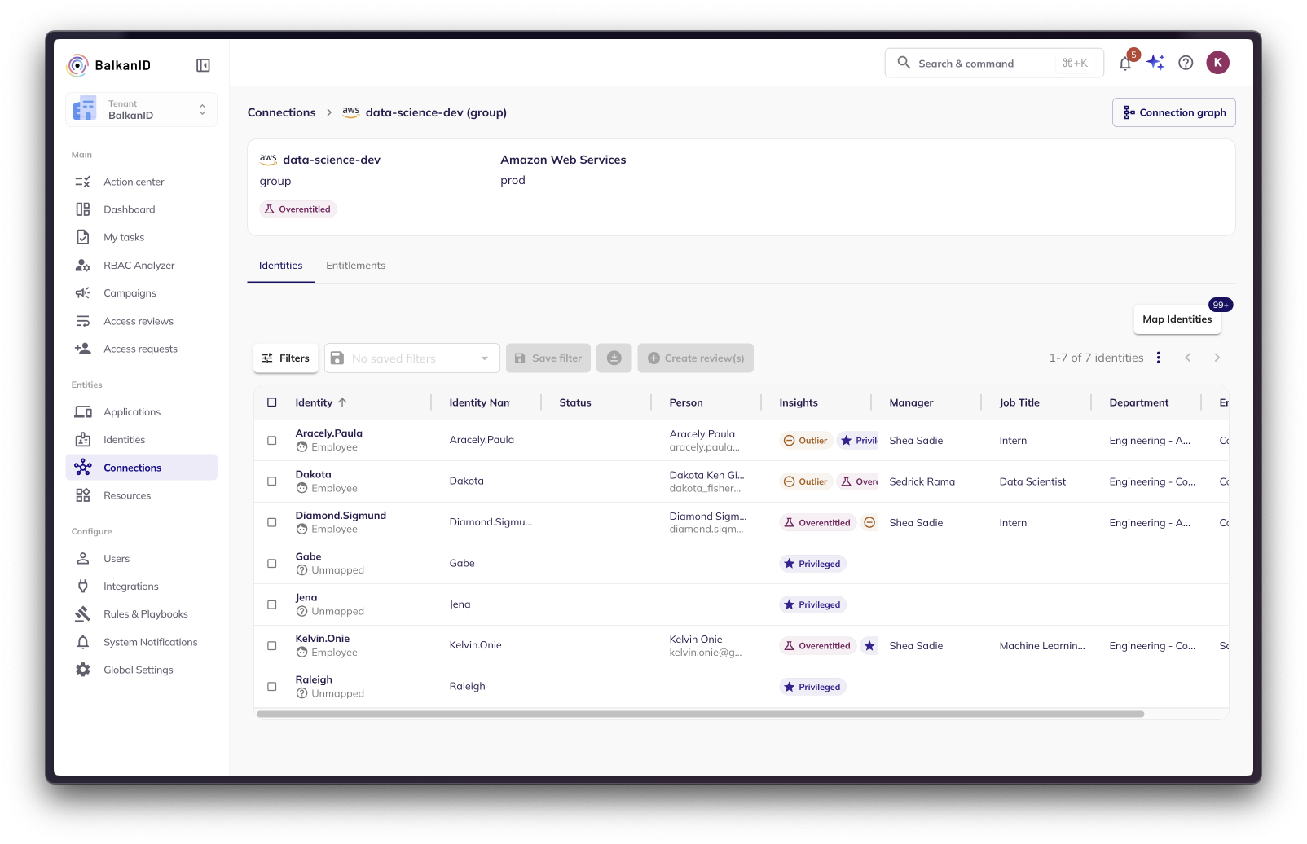
Task: Open the notifications bell
Action: click(1124, 64)
